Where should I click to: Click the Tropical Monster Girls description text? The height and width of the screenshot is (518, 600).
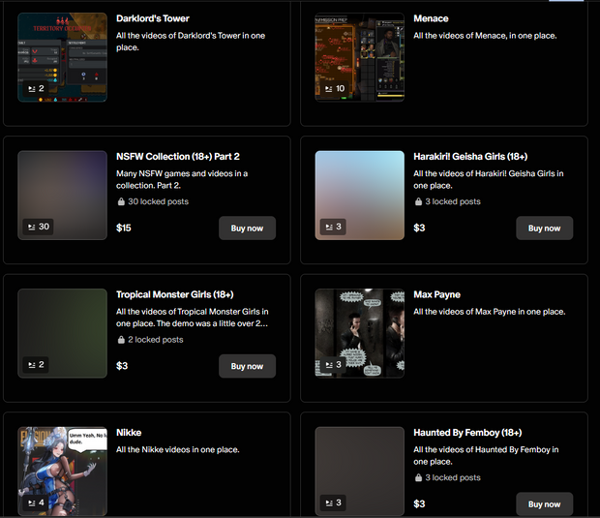(192, 317)
